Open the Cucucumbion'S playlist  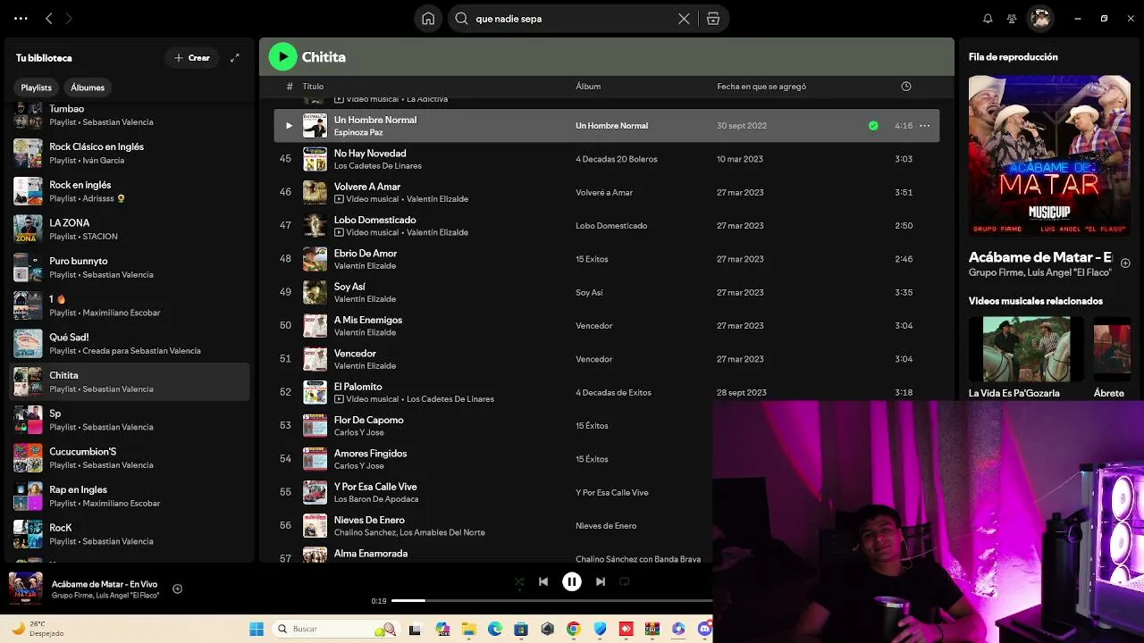pyautogui.click(x=130, y=458)
